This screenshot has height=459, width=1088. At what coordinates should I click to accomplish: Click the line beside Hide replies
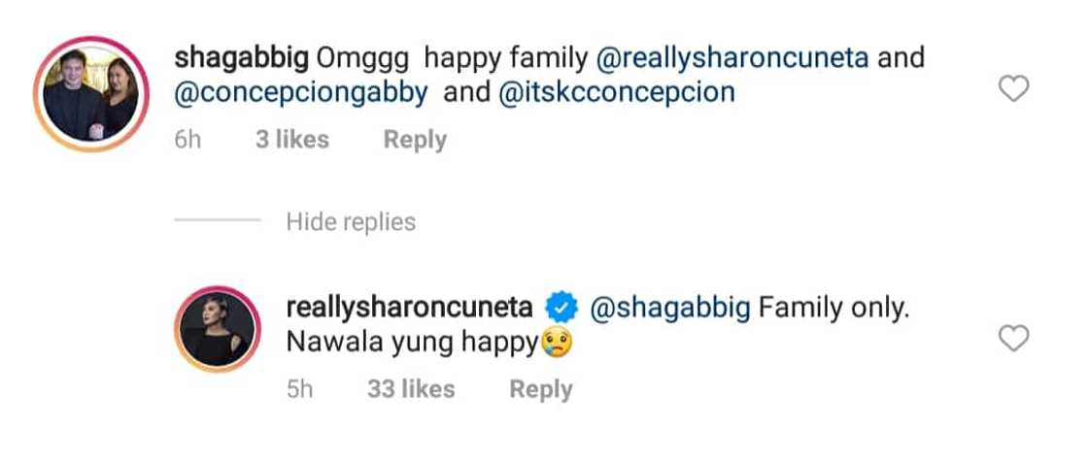[217, 222]
